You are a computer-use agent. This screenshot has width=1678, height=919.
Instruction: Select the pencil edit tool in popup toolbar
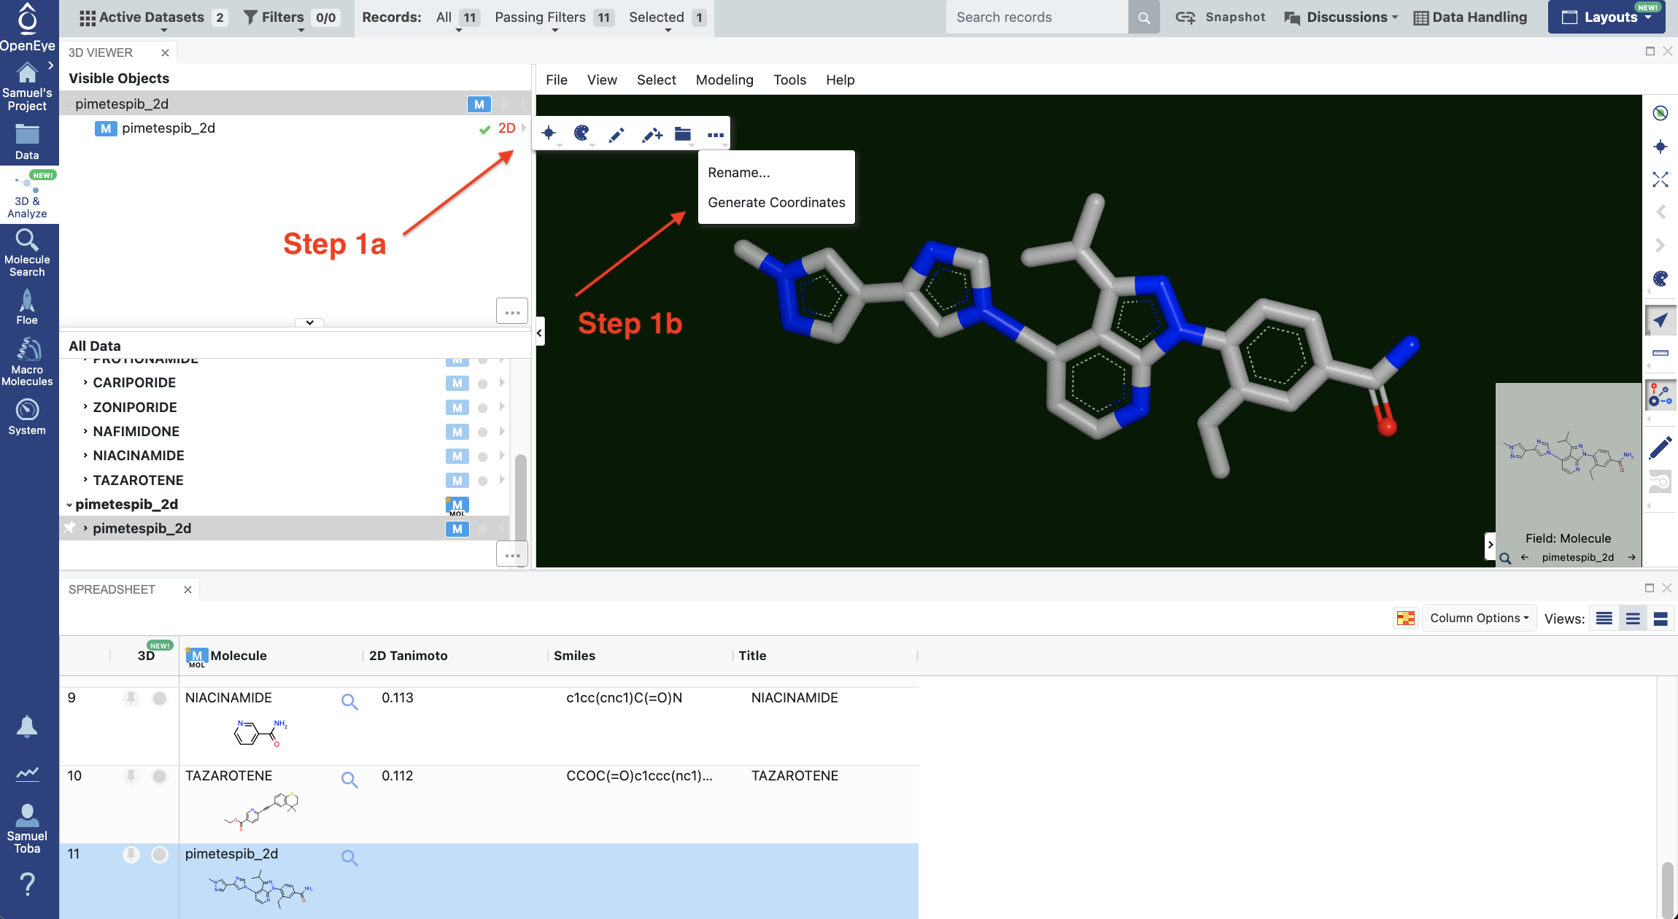pos(616,134)
